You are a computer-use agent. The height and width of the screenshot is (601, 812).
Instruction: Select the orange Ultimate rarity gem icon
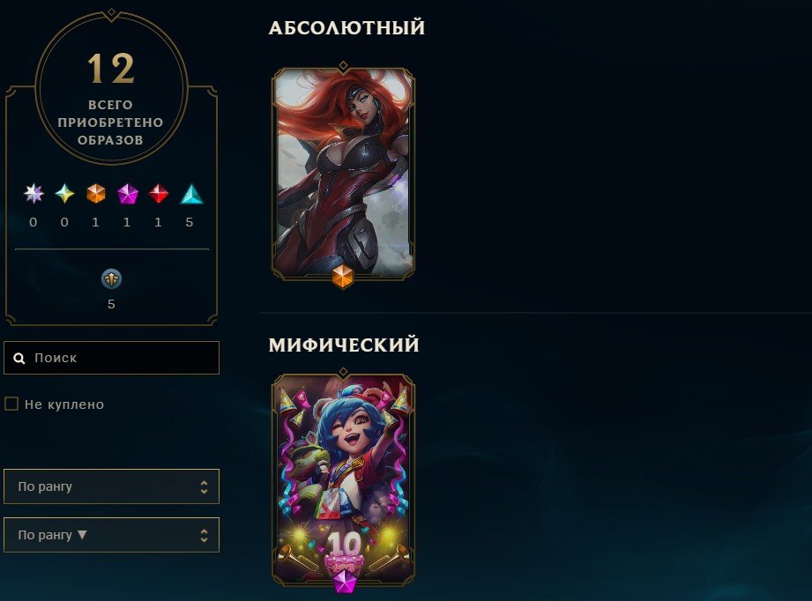pos(96,194)
